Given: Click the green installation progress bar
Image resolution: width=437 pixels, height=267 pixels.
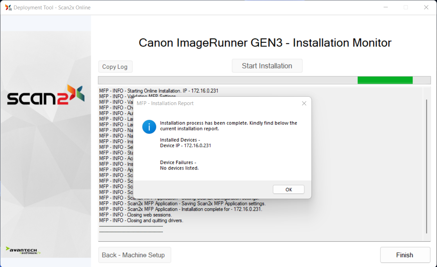Looking at the screenshot, I should click(x=385, y=80).
